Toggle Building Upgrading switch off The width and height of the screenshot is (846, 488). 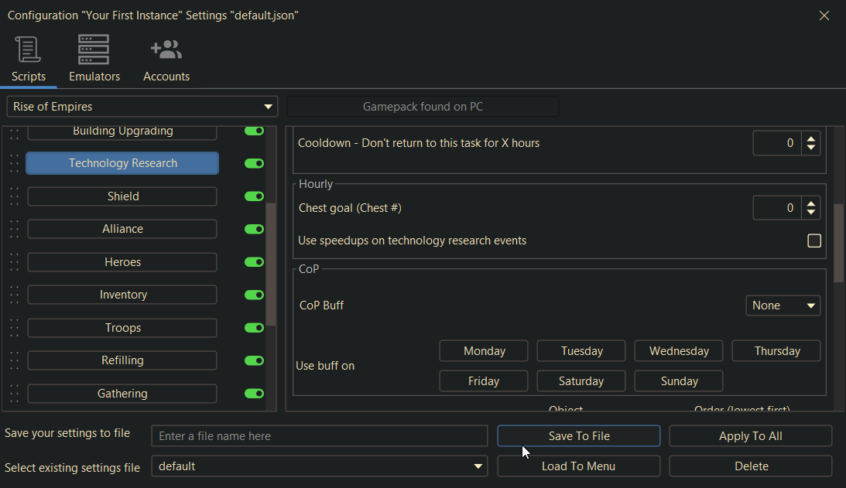coord(254,131)
